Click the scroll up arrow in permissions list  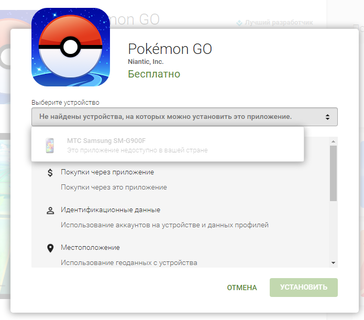coord(333,141)
